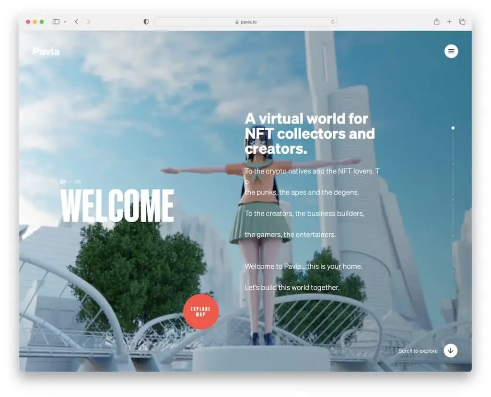
Task: Click the Scroll to explore text
Action: (418, 351)
